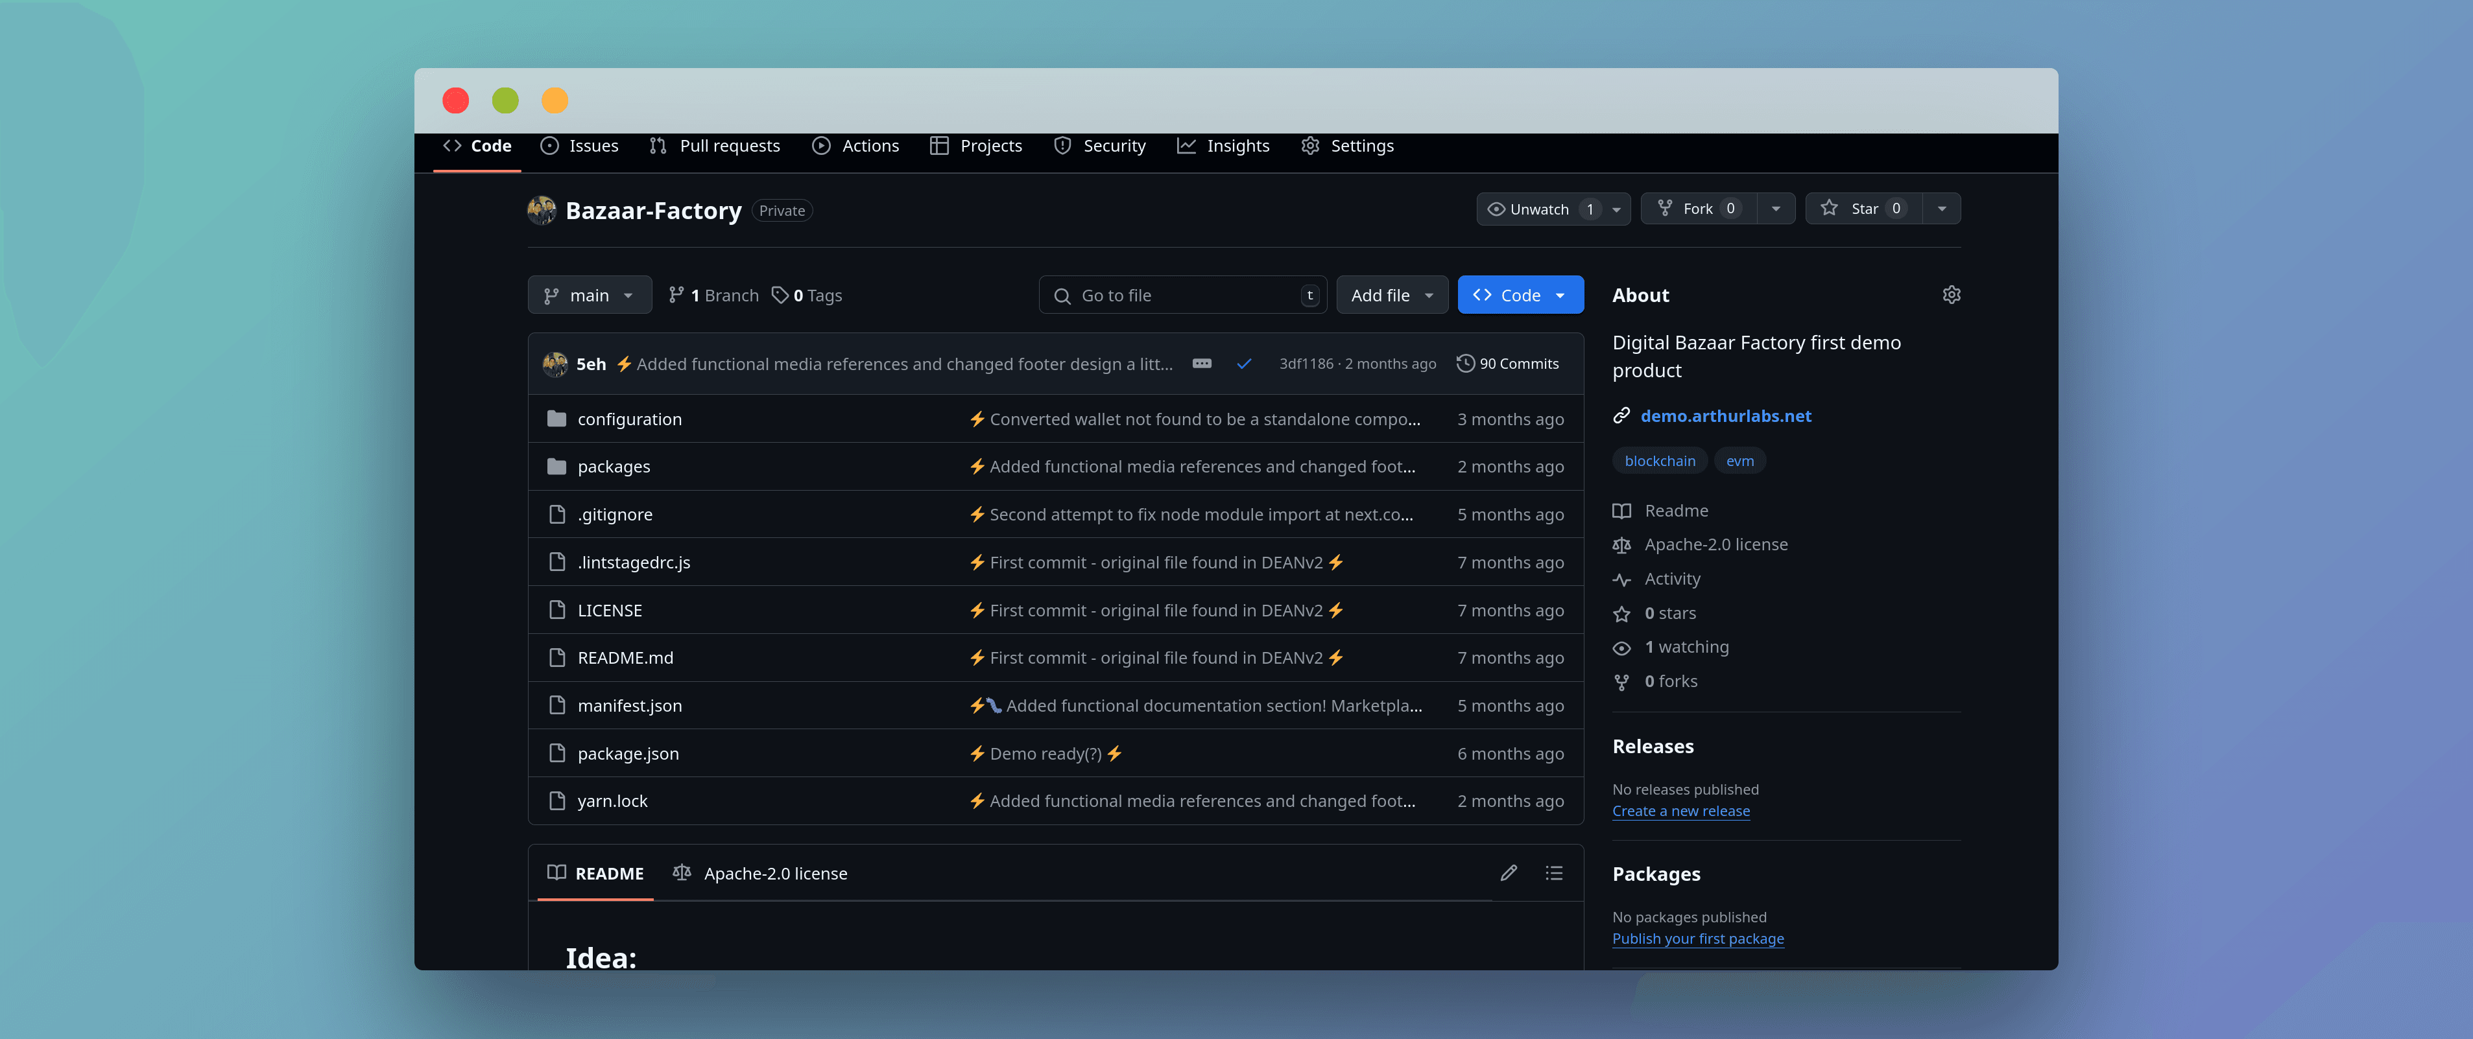This screenshot has width=2473, height=1039.
Task: View the 90 Commits history
Action: (x=1507, y=364)
